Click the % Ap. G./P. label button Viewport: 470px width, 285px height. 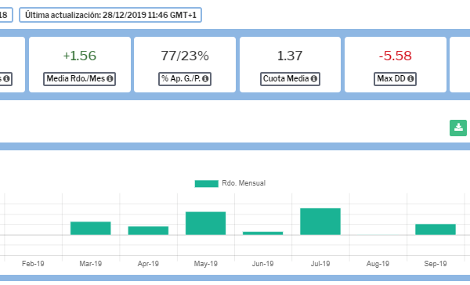point(185,79)
